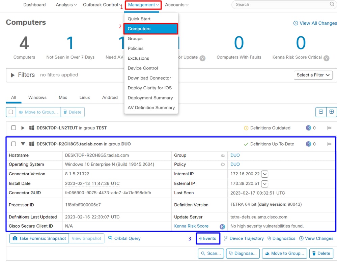Open Device Trajectory link
This screenshot has width=337, height=263.
click(244, 238)
